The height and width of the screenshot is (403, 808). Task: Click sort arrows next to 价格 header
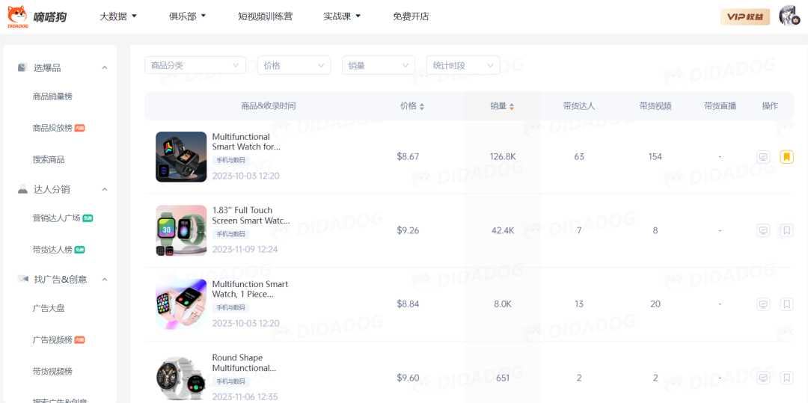click(421, 106)
